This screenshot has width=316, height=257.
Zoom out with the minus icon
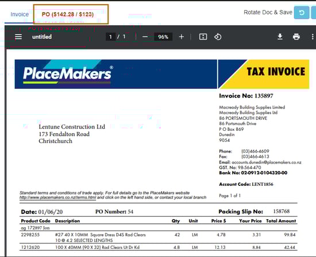(x=145, y=37)
